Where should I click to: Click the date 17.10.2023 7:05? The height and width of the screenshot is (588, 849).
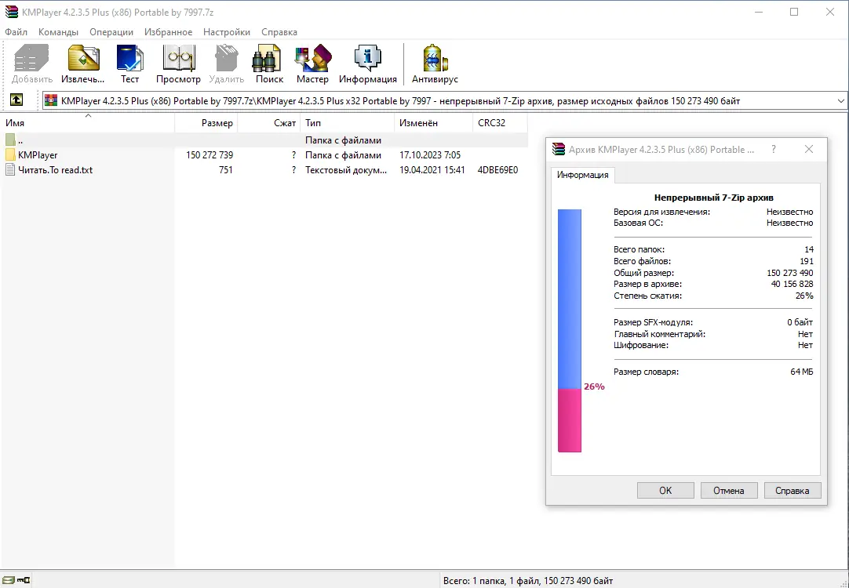click(430, 154)
